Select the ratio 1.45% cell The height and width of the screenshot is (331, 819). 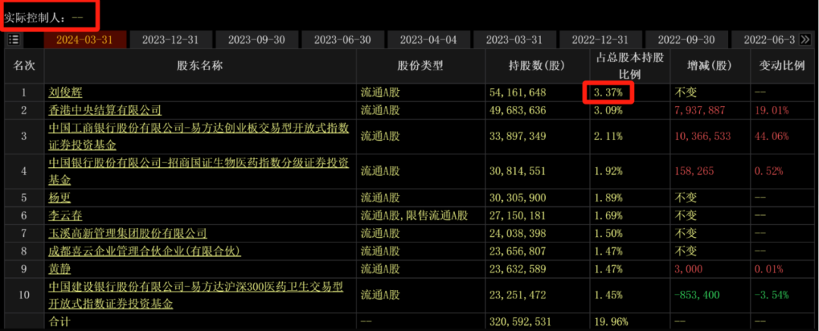pos(608,295)
